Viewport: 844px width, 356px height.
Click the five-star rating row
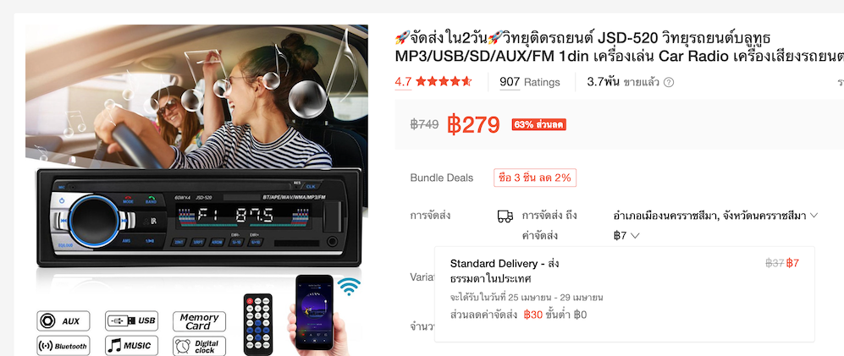444,82
